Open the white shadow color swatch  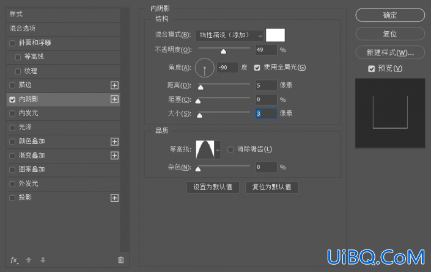coord(276,35)
